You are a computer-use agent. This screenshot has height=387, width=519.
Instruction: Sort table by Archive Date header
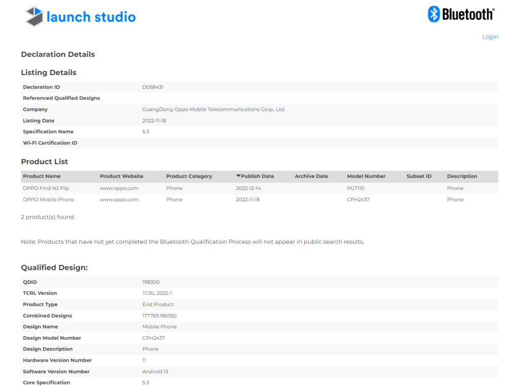click(x=311, y=176)
